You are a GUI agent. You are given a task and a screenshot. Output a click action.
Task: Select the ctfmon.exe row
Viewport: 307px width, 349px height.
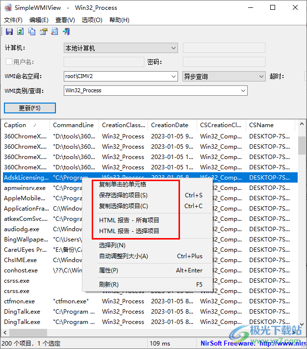pos(19,301)
